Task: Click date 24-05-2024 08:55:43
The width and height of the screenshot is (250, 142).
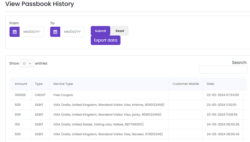Action: [223, 134]
